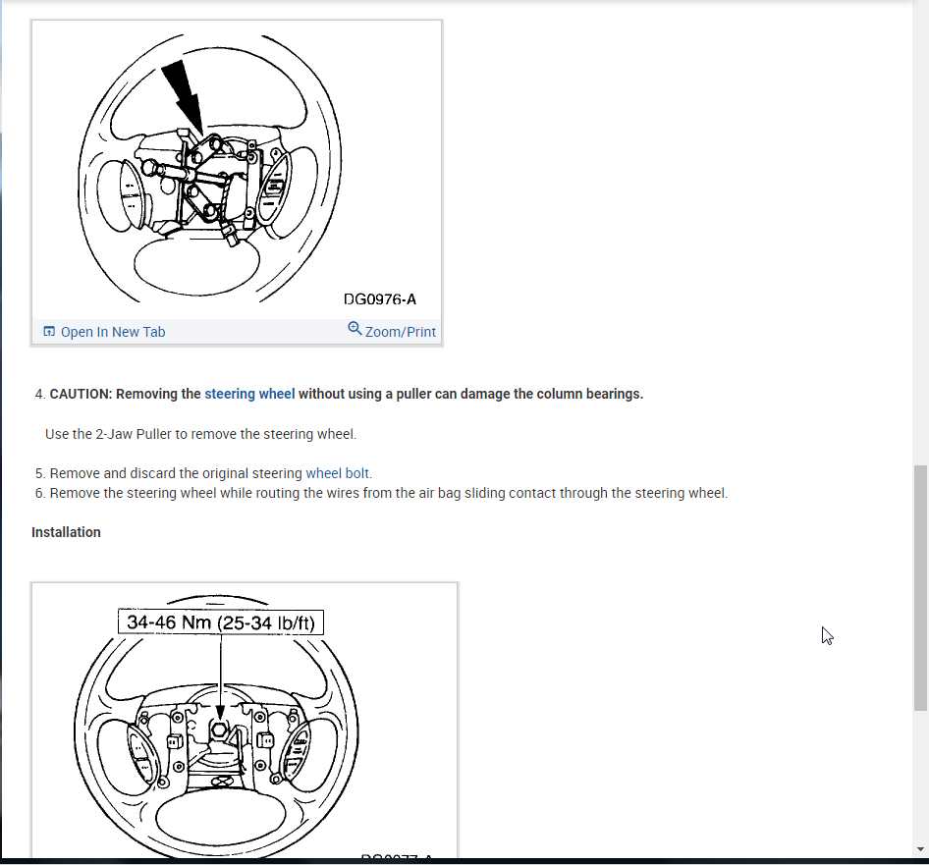The height and width of the screenshot is (865, 929).
Task: Click the 'DG0976-A' figure label
Action: coord(380,298)
